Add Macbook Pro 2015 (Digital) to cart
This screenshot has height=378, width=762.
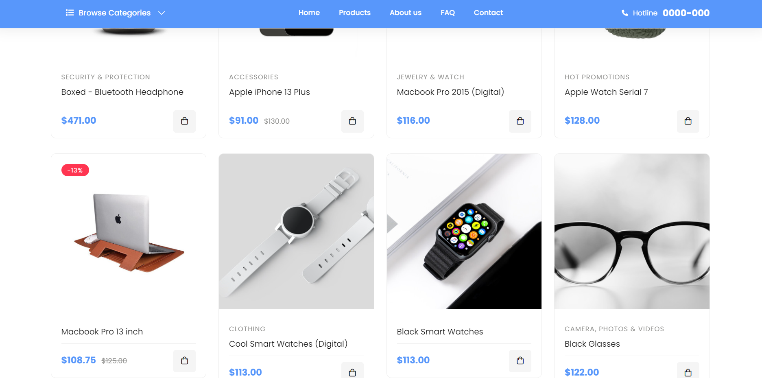[x=520, y=121]
